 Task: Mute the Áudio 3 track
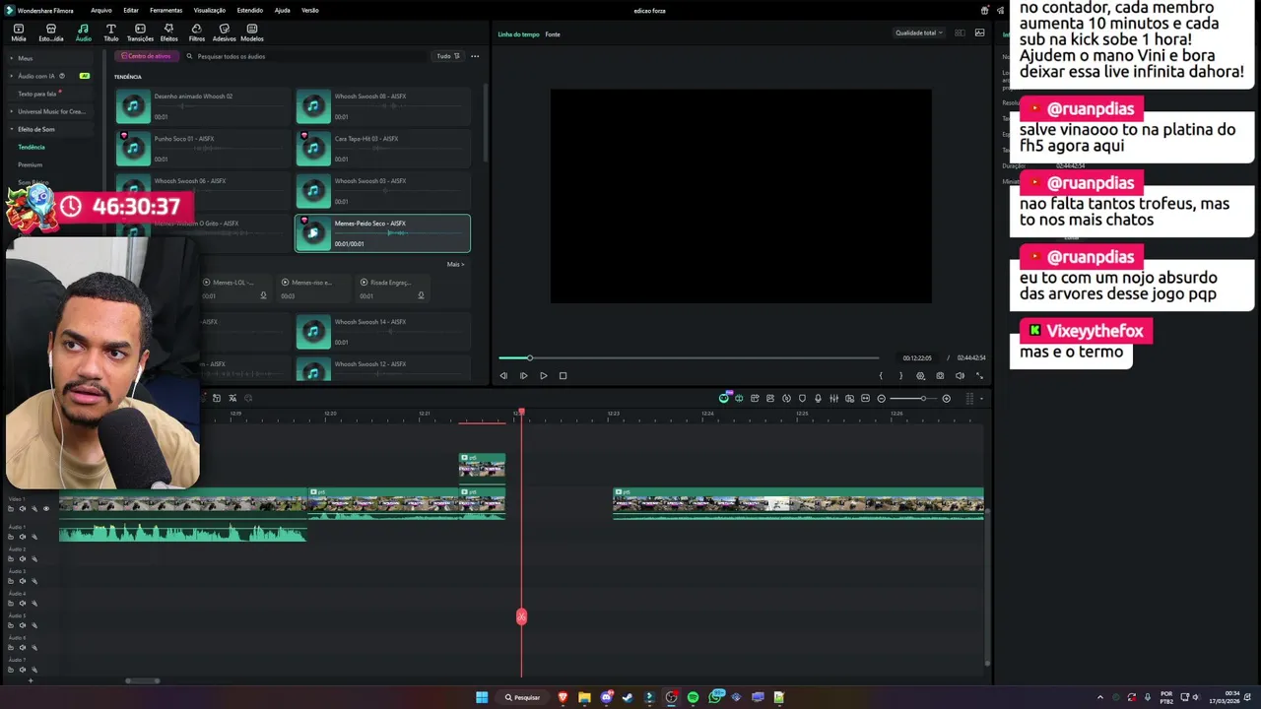23,581
